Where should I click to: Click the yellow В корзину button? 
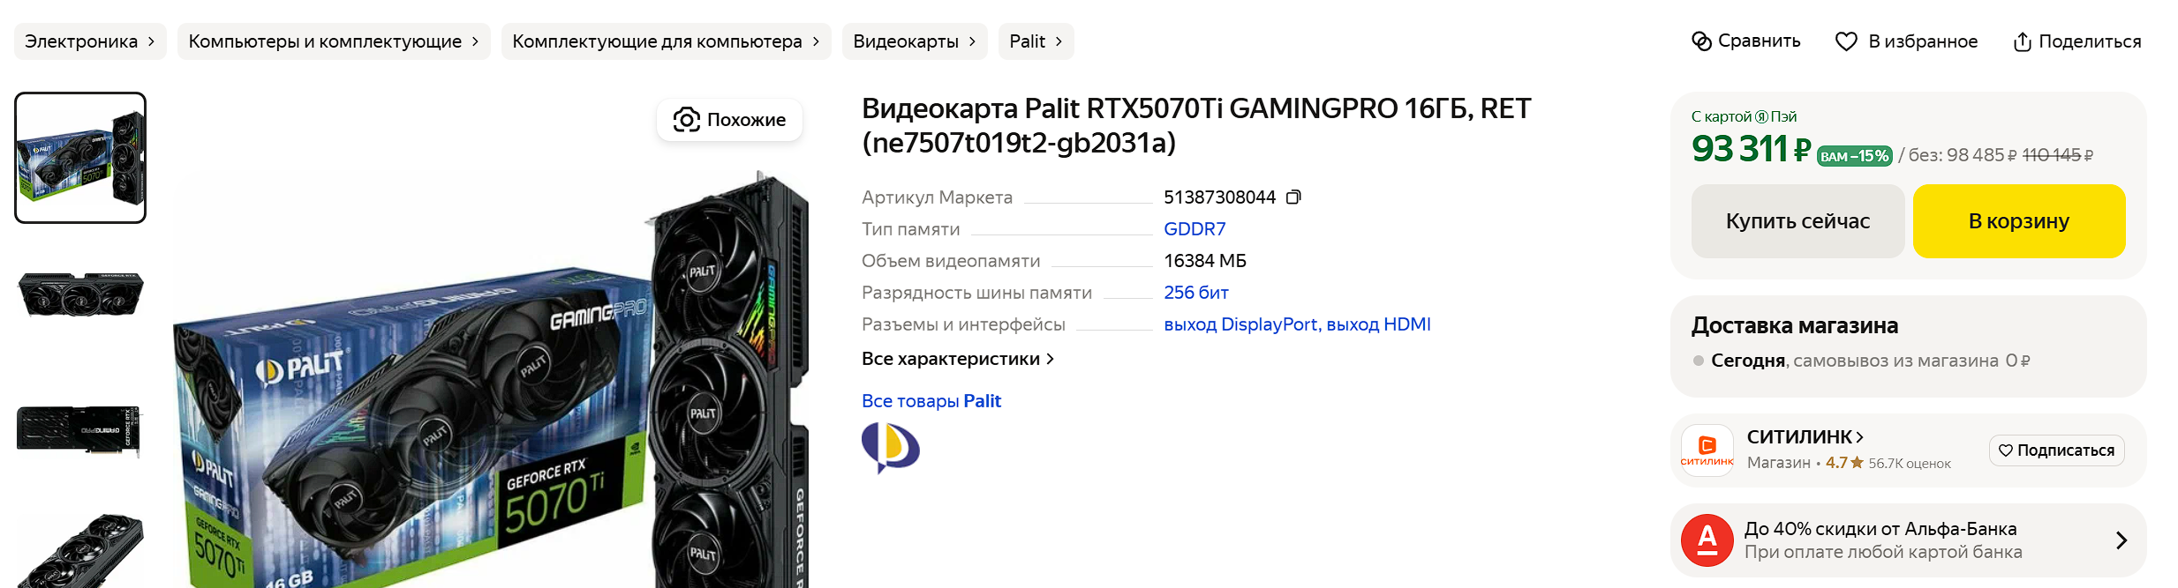click(2018, 221)
